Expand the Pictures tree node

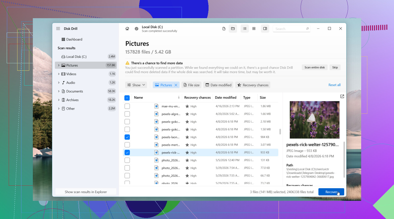[59, 65]
